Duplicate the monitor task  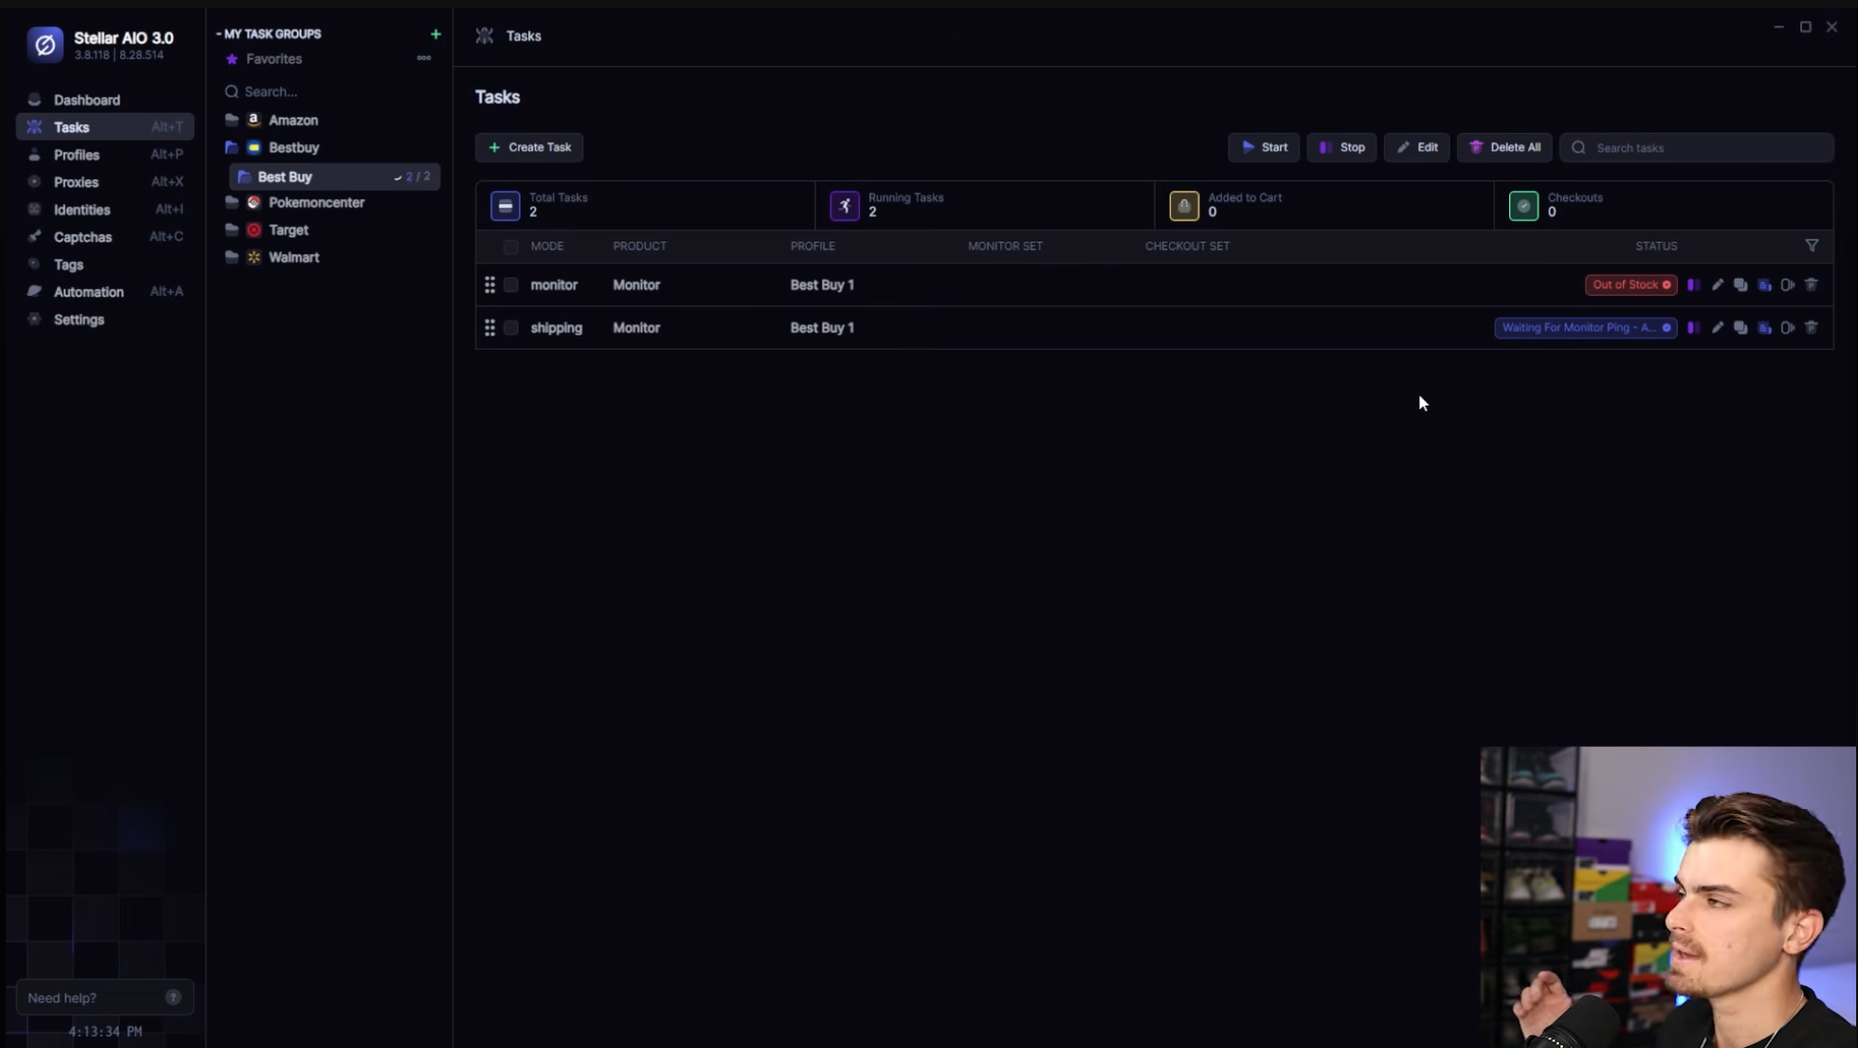1740,285
